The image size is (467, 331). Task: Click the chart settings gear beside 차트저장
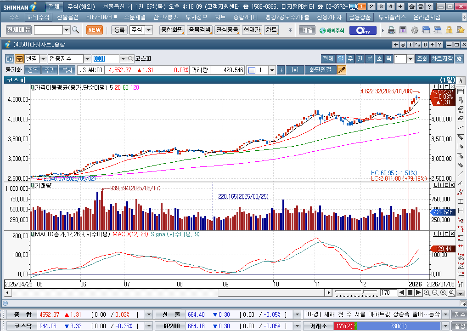(459, 59)
